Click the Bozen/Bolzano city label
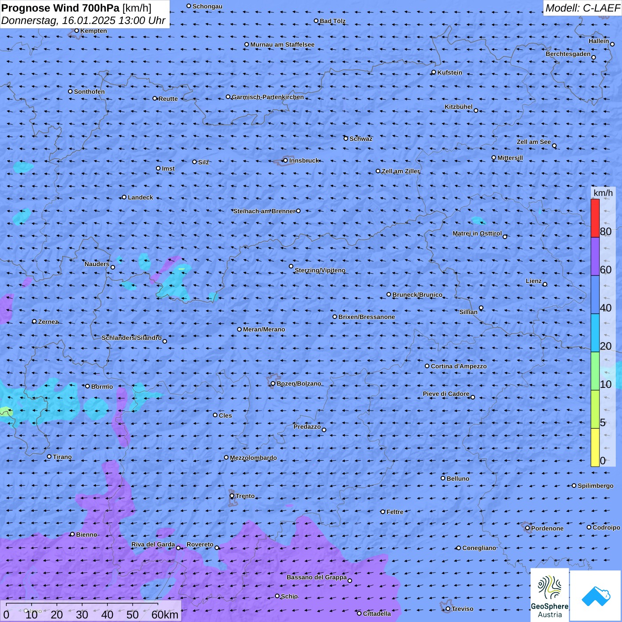Viewport: 622px width, 622px height. tap(299, 383)
